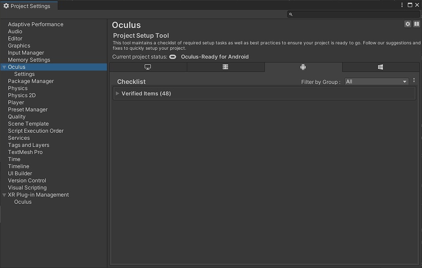Open the Oculus settings gear icon
Image resolution: width=422 pixels, height=268 pixels.
[x=408, y=24]
